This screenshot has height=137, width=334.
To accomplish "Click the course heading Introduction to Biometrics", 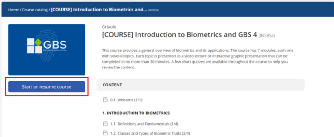I will 180,35.
